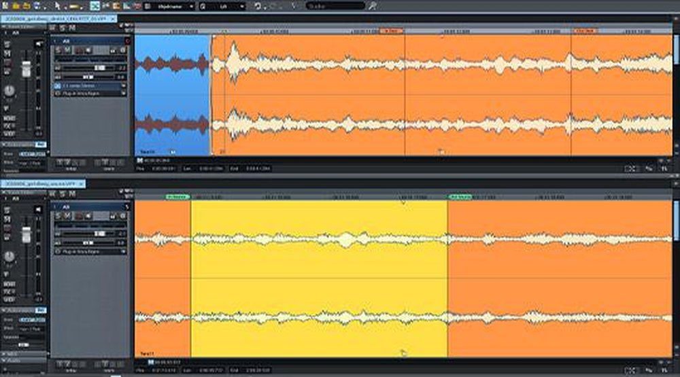Click into the toolbar search field
The height and width of the screenshot is (377, 680).
(335, 6)
